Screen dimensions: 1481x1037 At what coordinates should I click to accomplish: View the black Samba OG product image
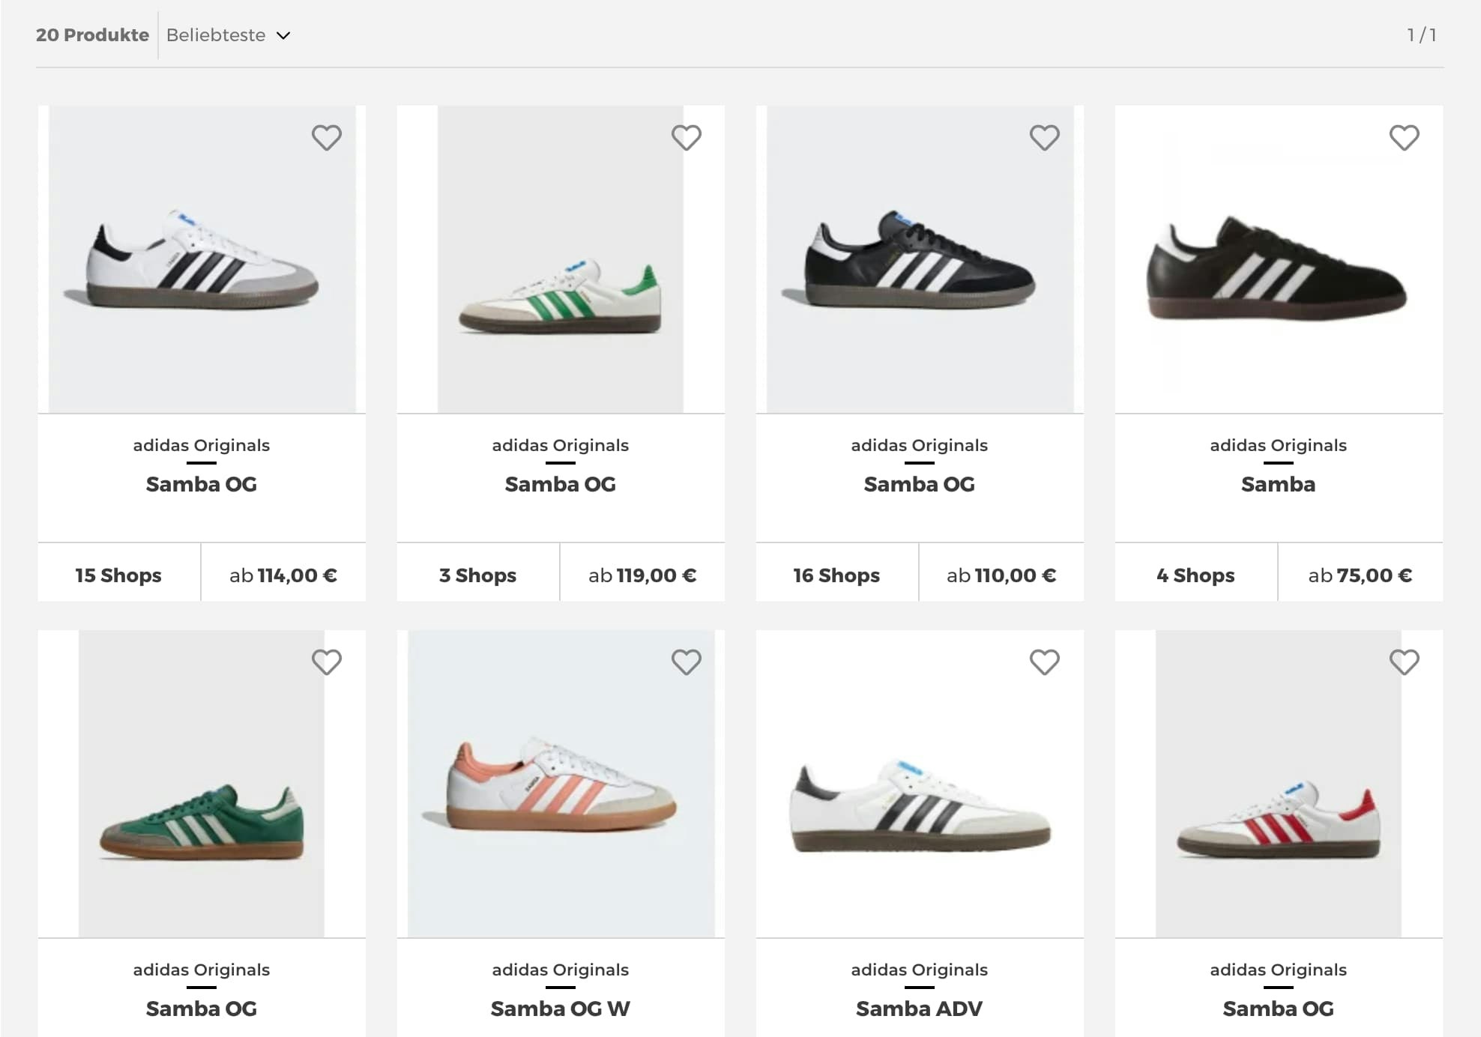coord(920,259)
